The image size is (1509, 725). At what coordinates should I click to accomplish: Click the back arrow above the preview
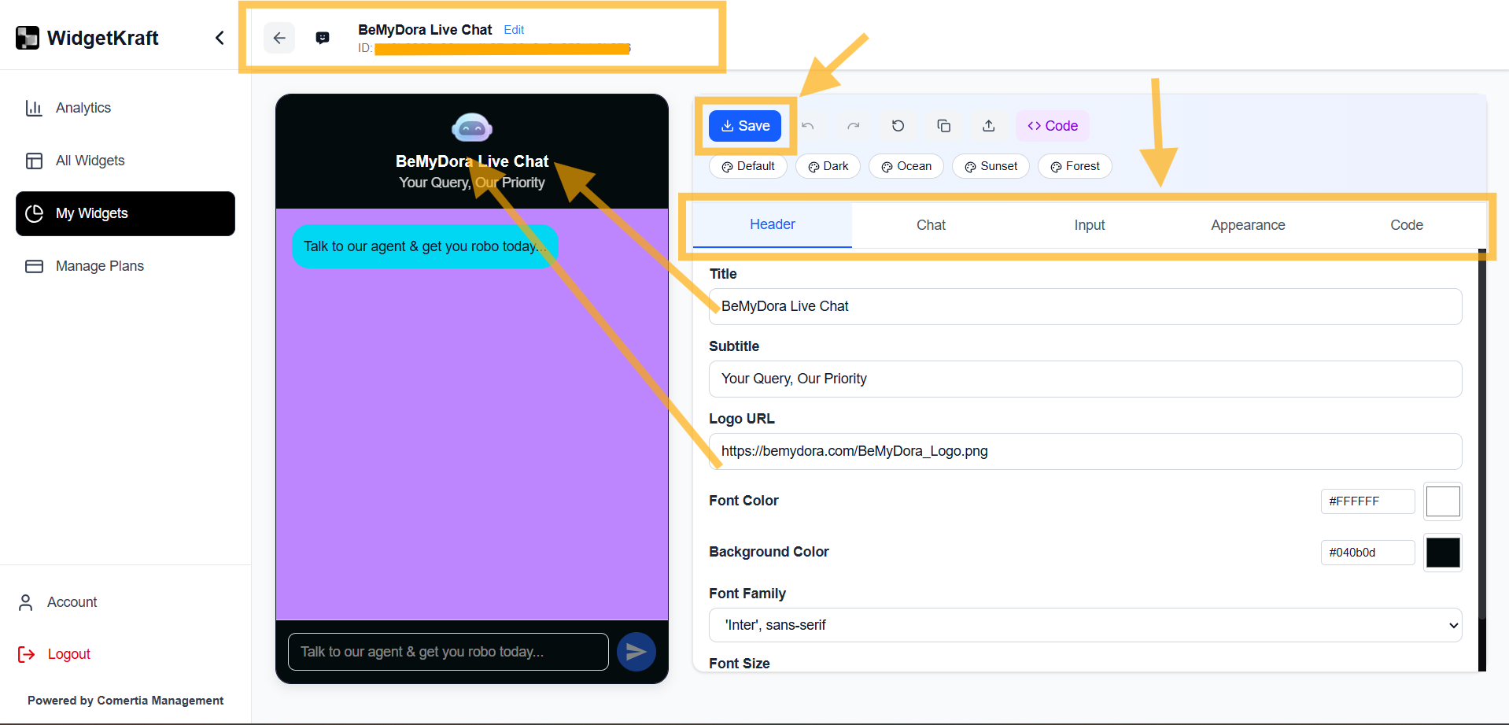point(279,37)
